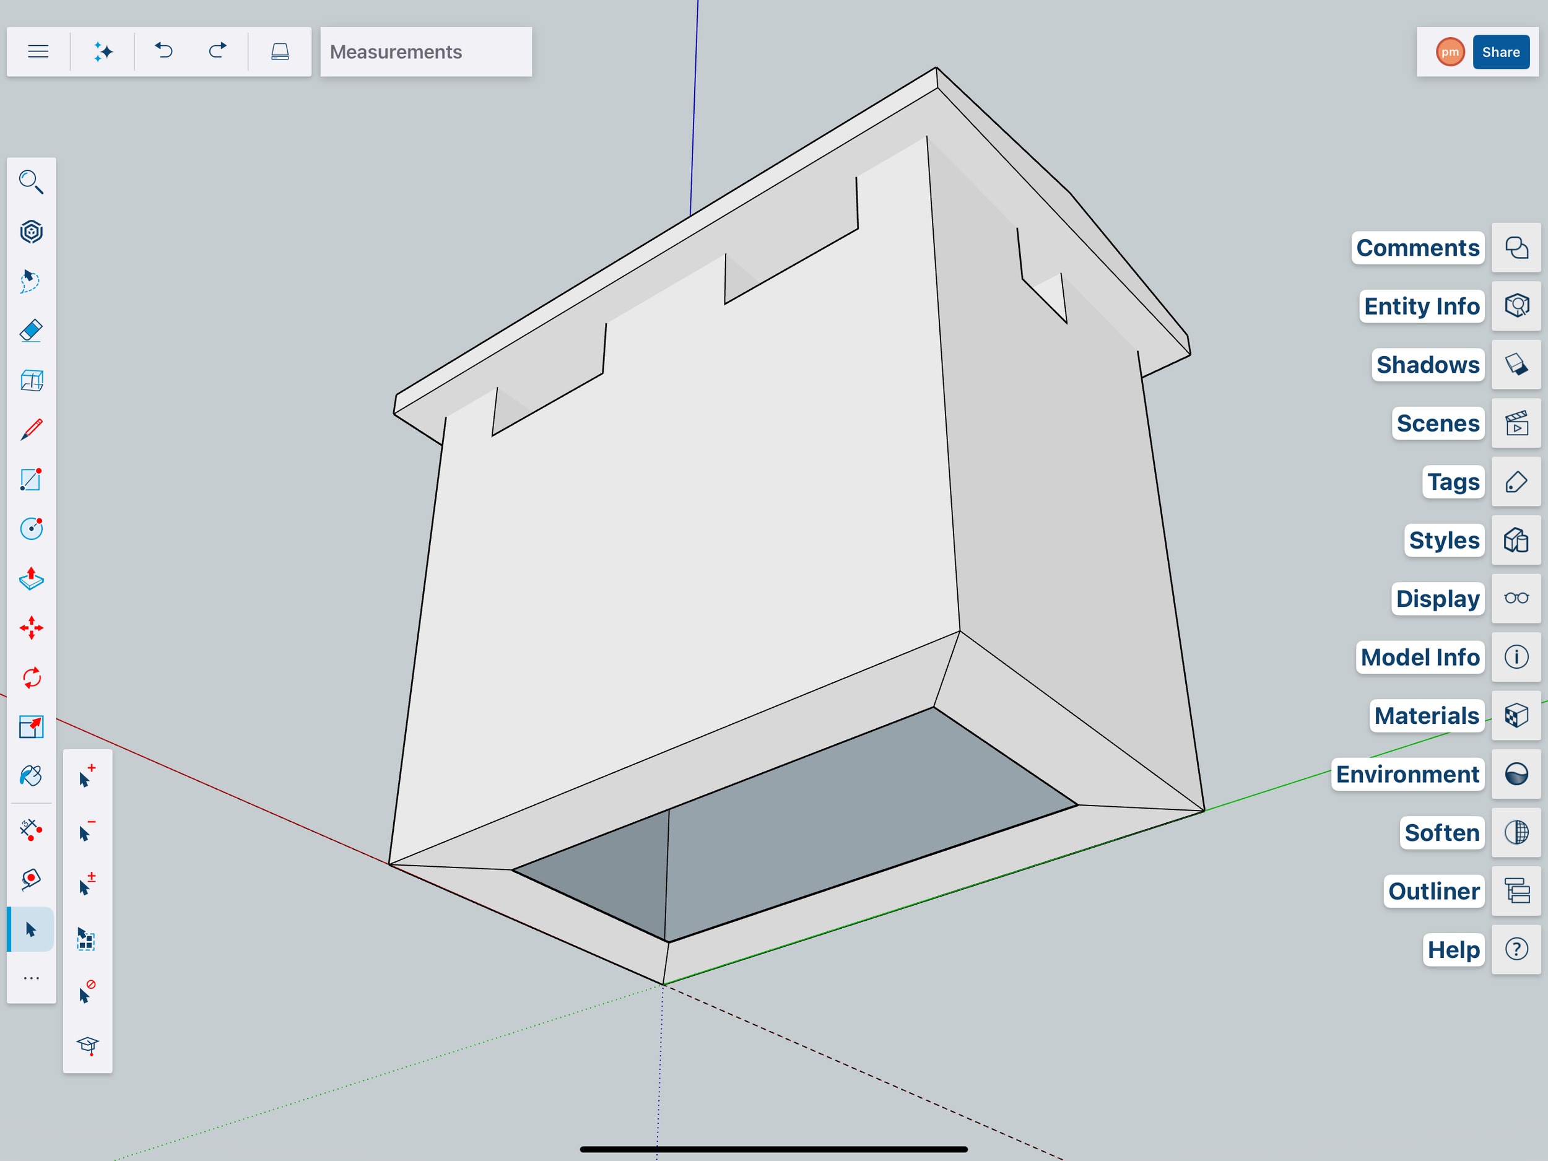Open the pm user profile avatar

tap(1450, 52)
